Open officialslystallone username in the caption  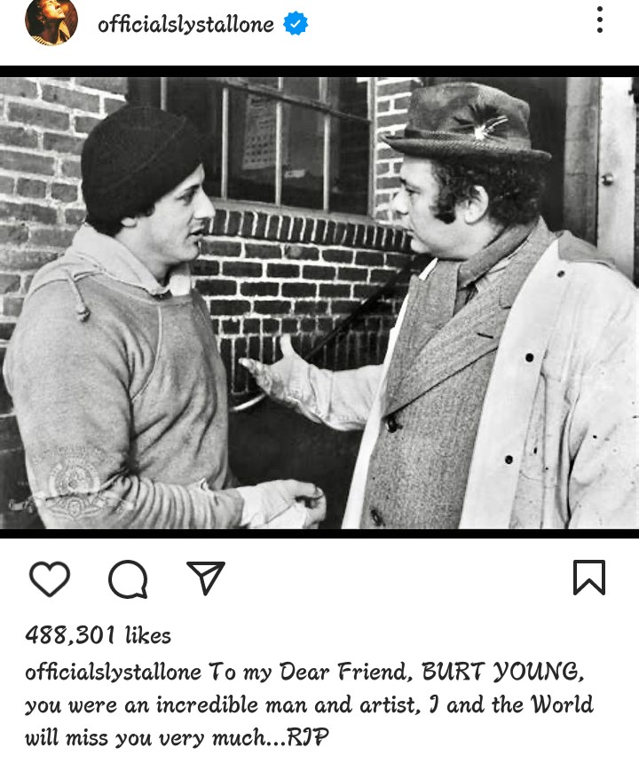coord(113,673)
